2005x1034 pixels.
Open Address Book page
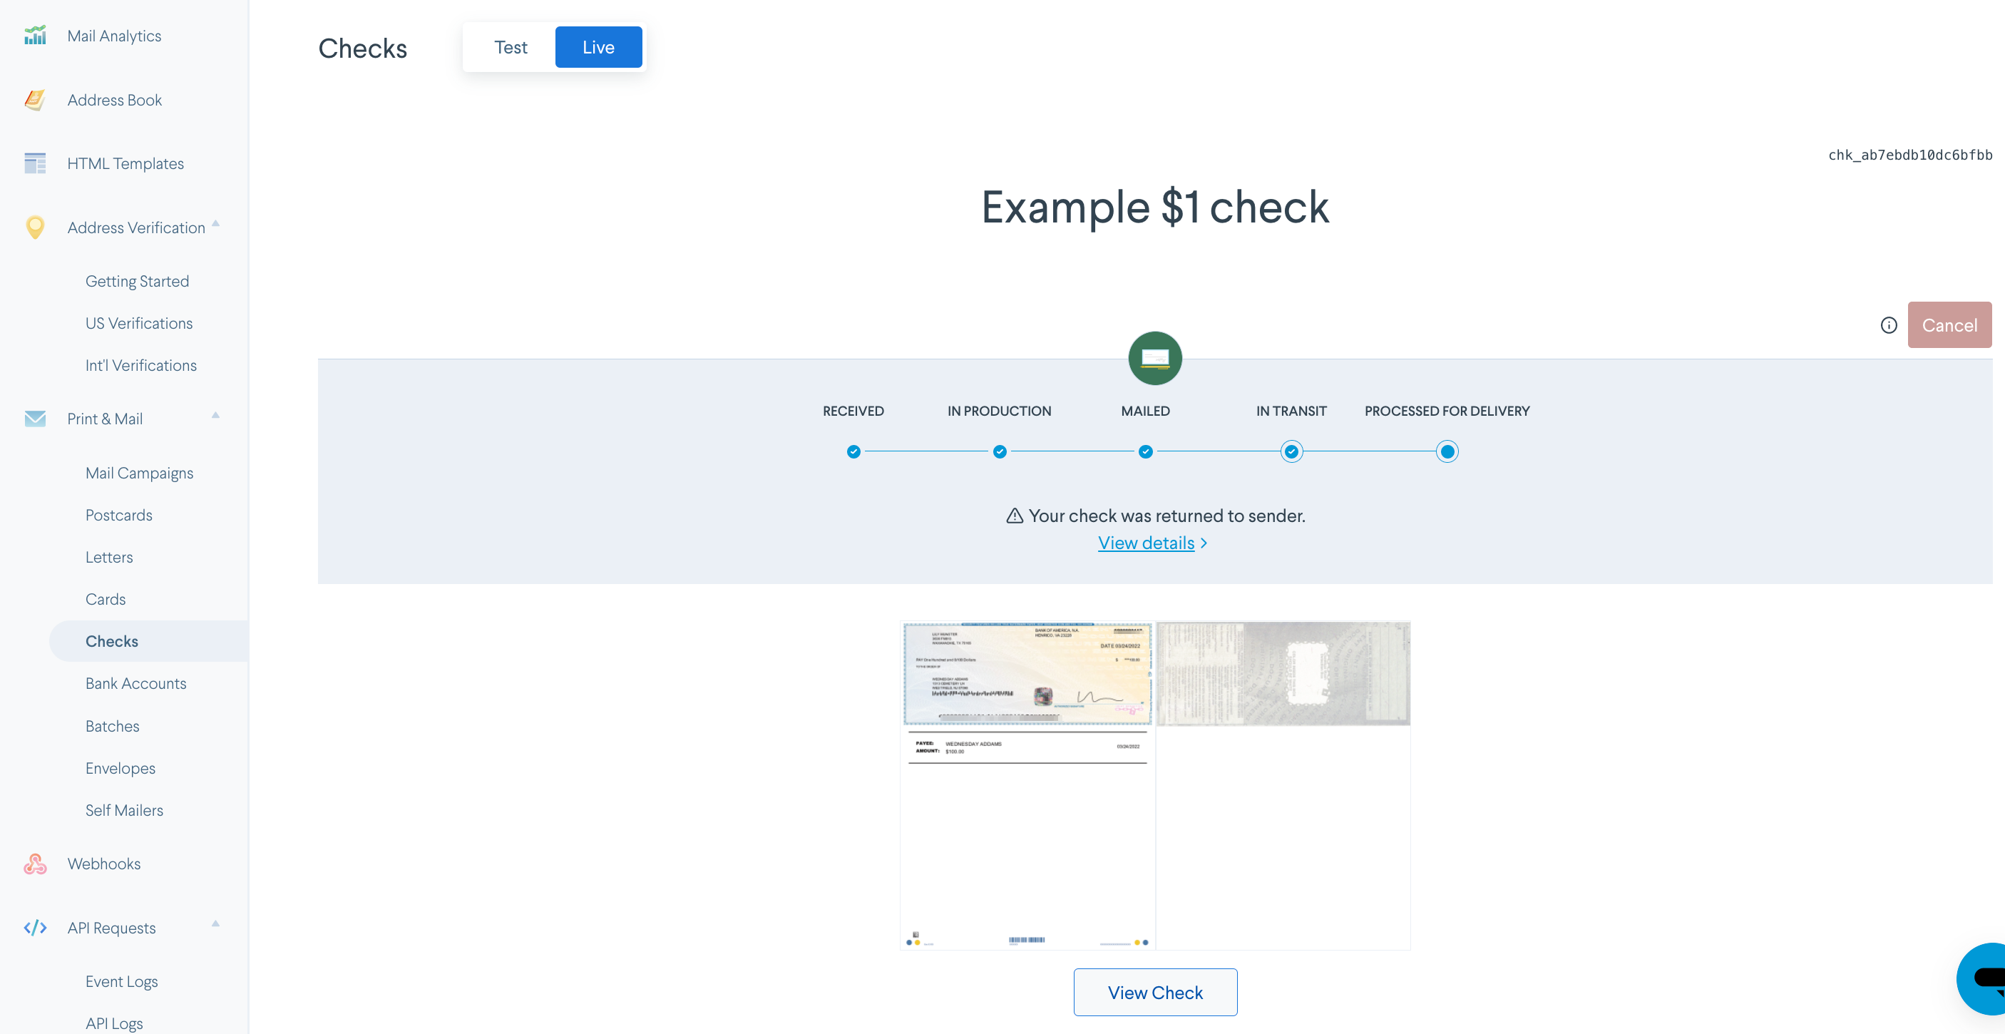(114, 100)
